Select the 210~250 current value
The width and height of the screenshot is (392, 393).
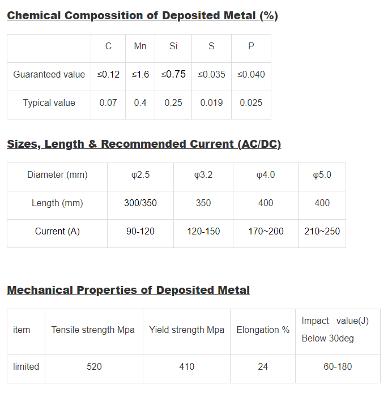click(x=322, y=231)
